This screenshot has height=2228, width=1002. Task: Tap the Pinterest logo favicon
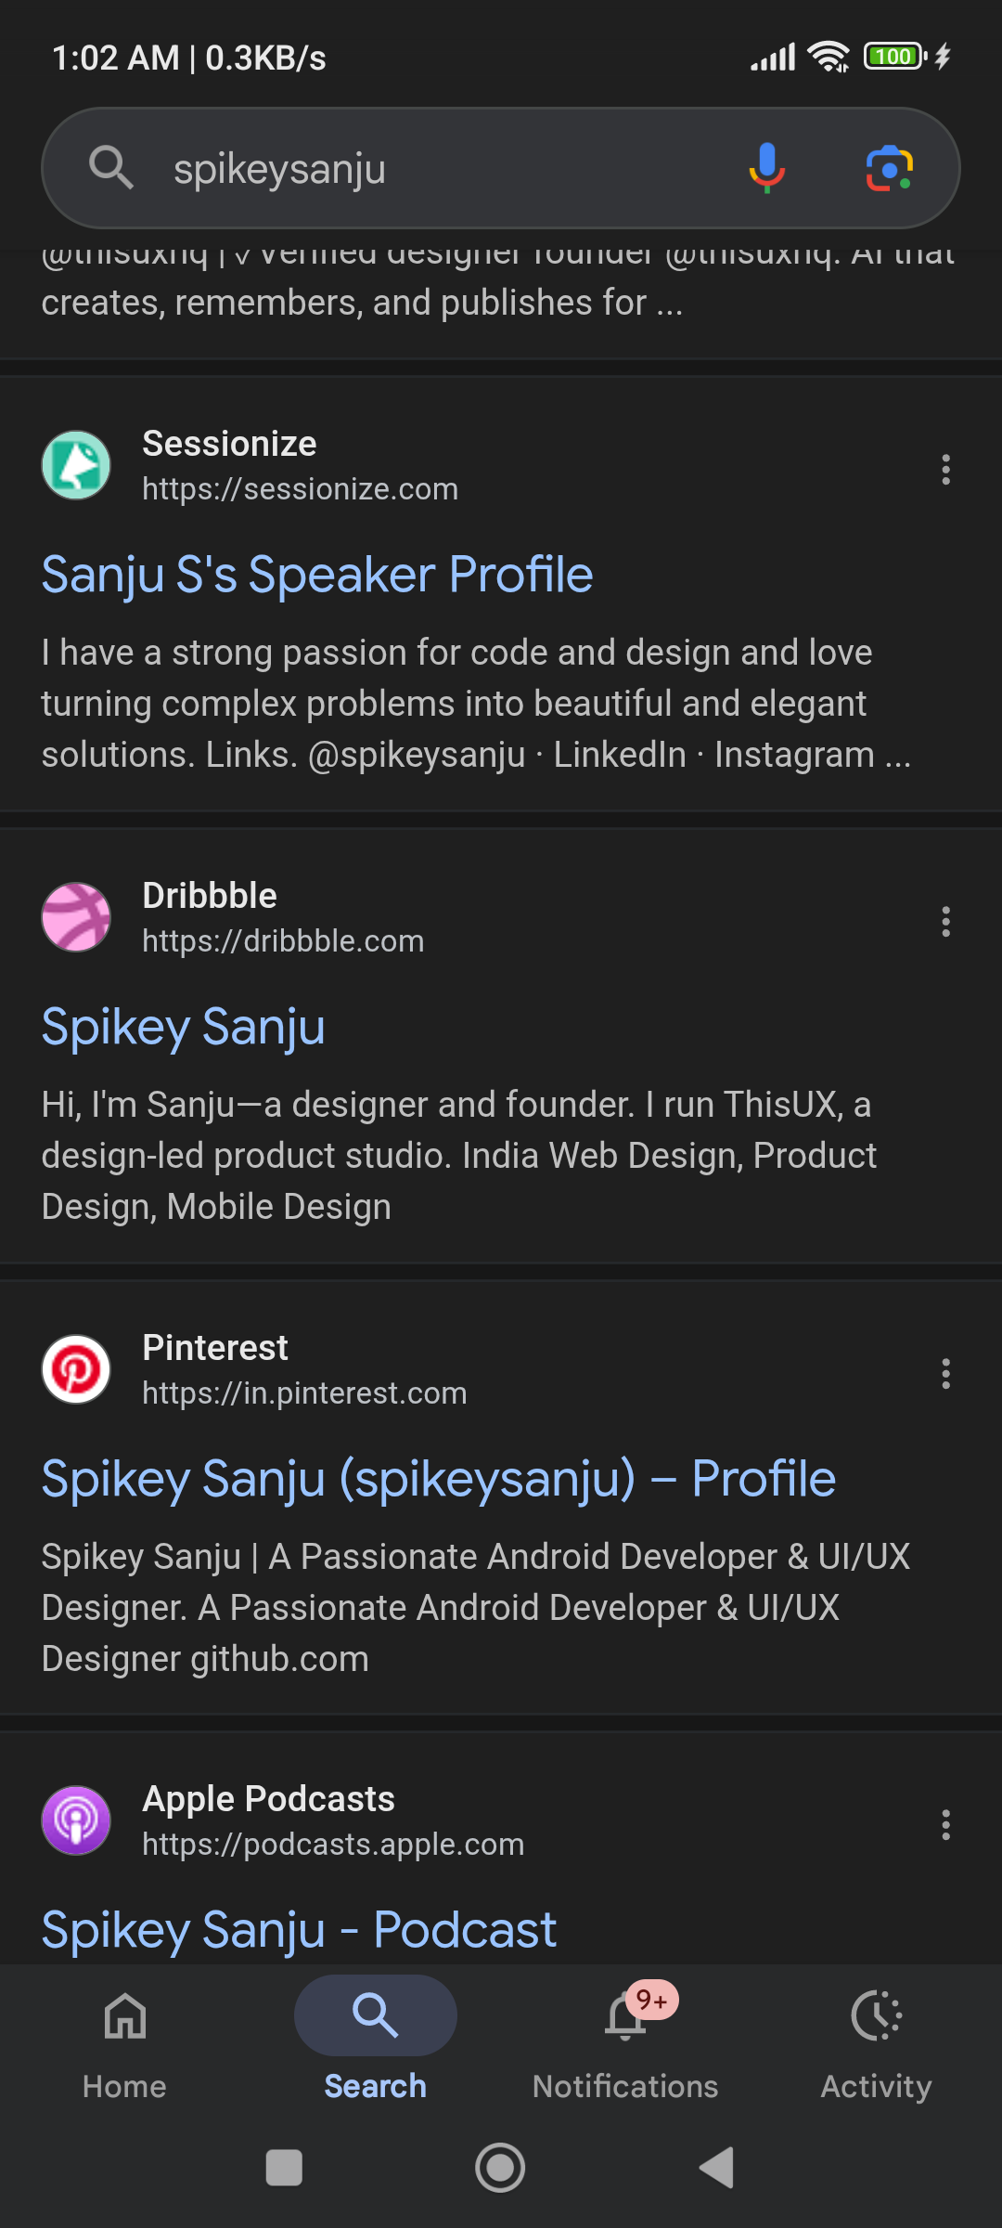76,1369
